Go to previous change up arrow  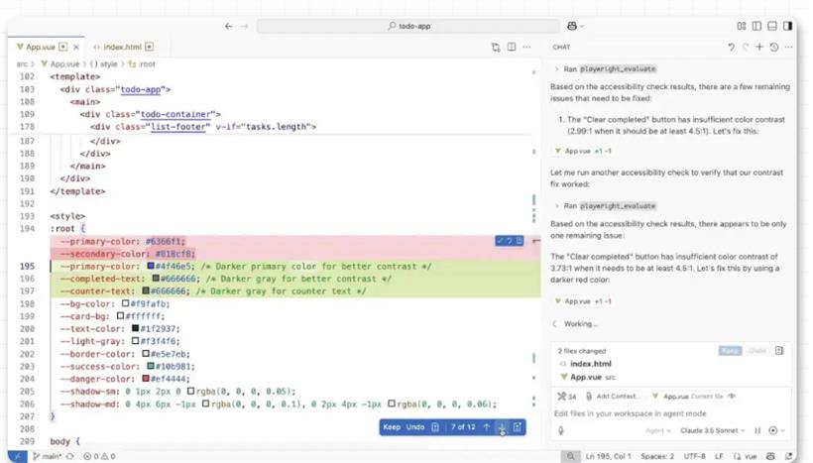click(487, 427)
